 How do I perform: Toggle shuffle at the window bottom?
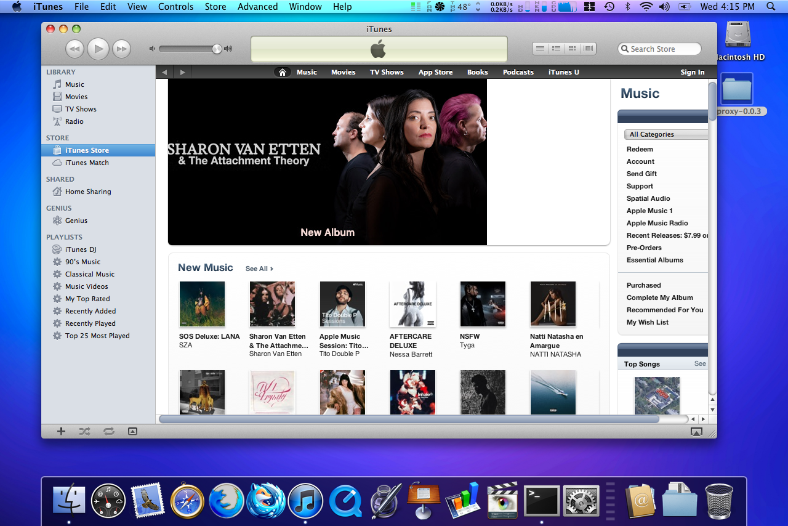85,431
